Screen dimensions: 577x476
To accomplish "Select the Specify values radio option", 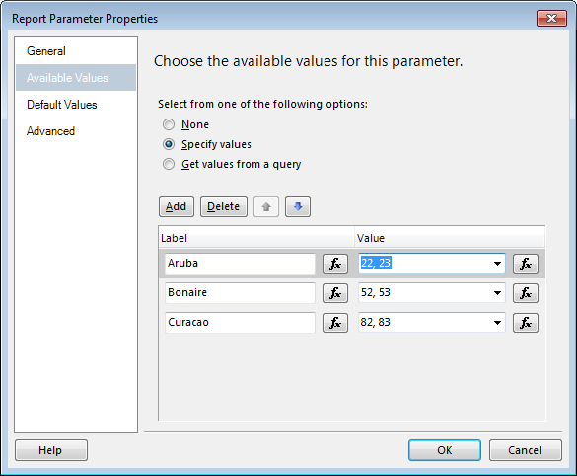I will [x=169, y=144].
